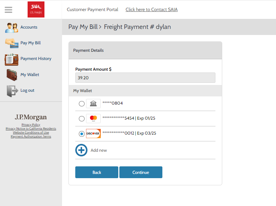
Task: Click the My Wallet leather wallet icon
Action: [12, 75]
